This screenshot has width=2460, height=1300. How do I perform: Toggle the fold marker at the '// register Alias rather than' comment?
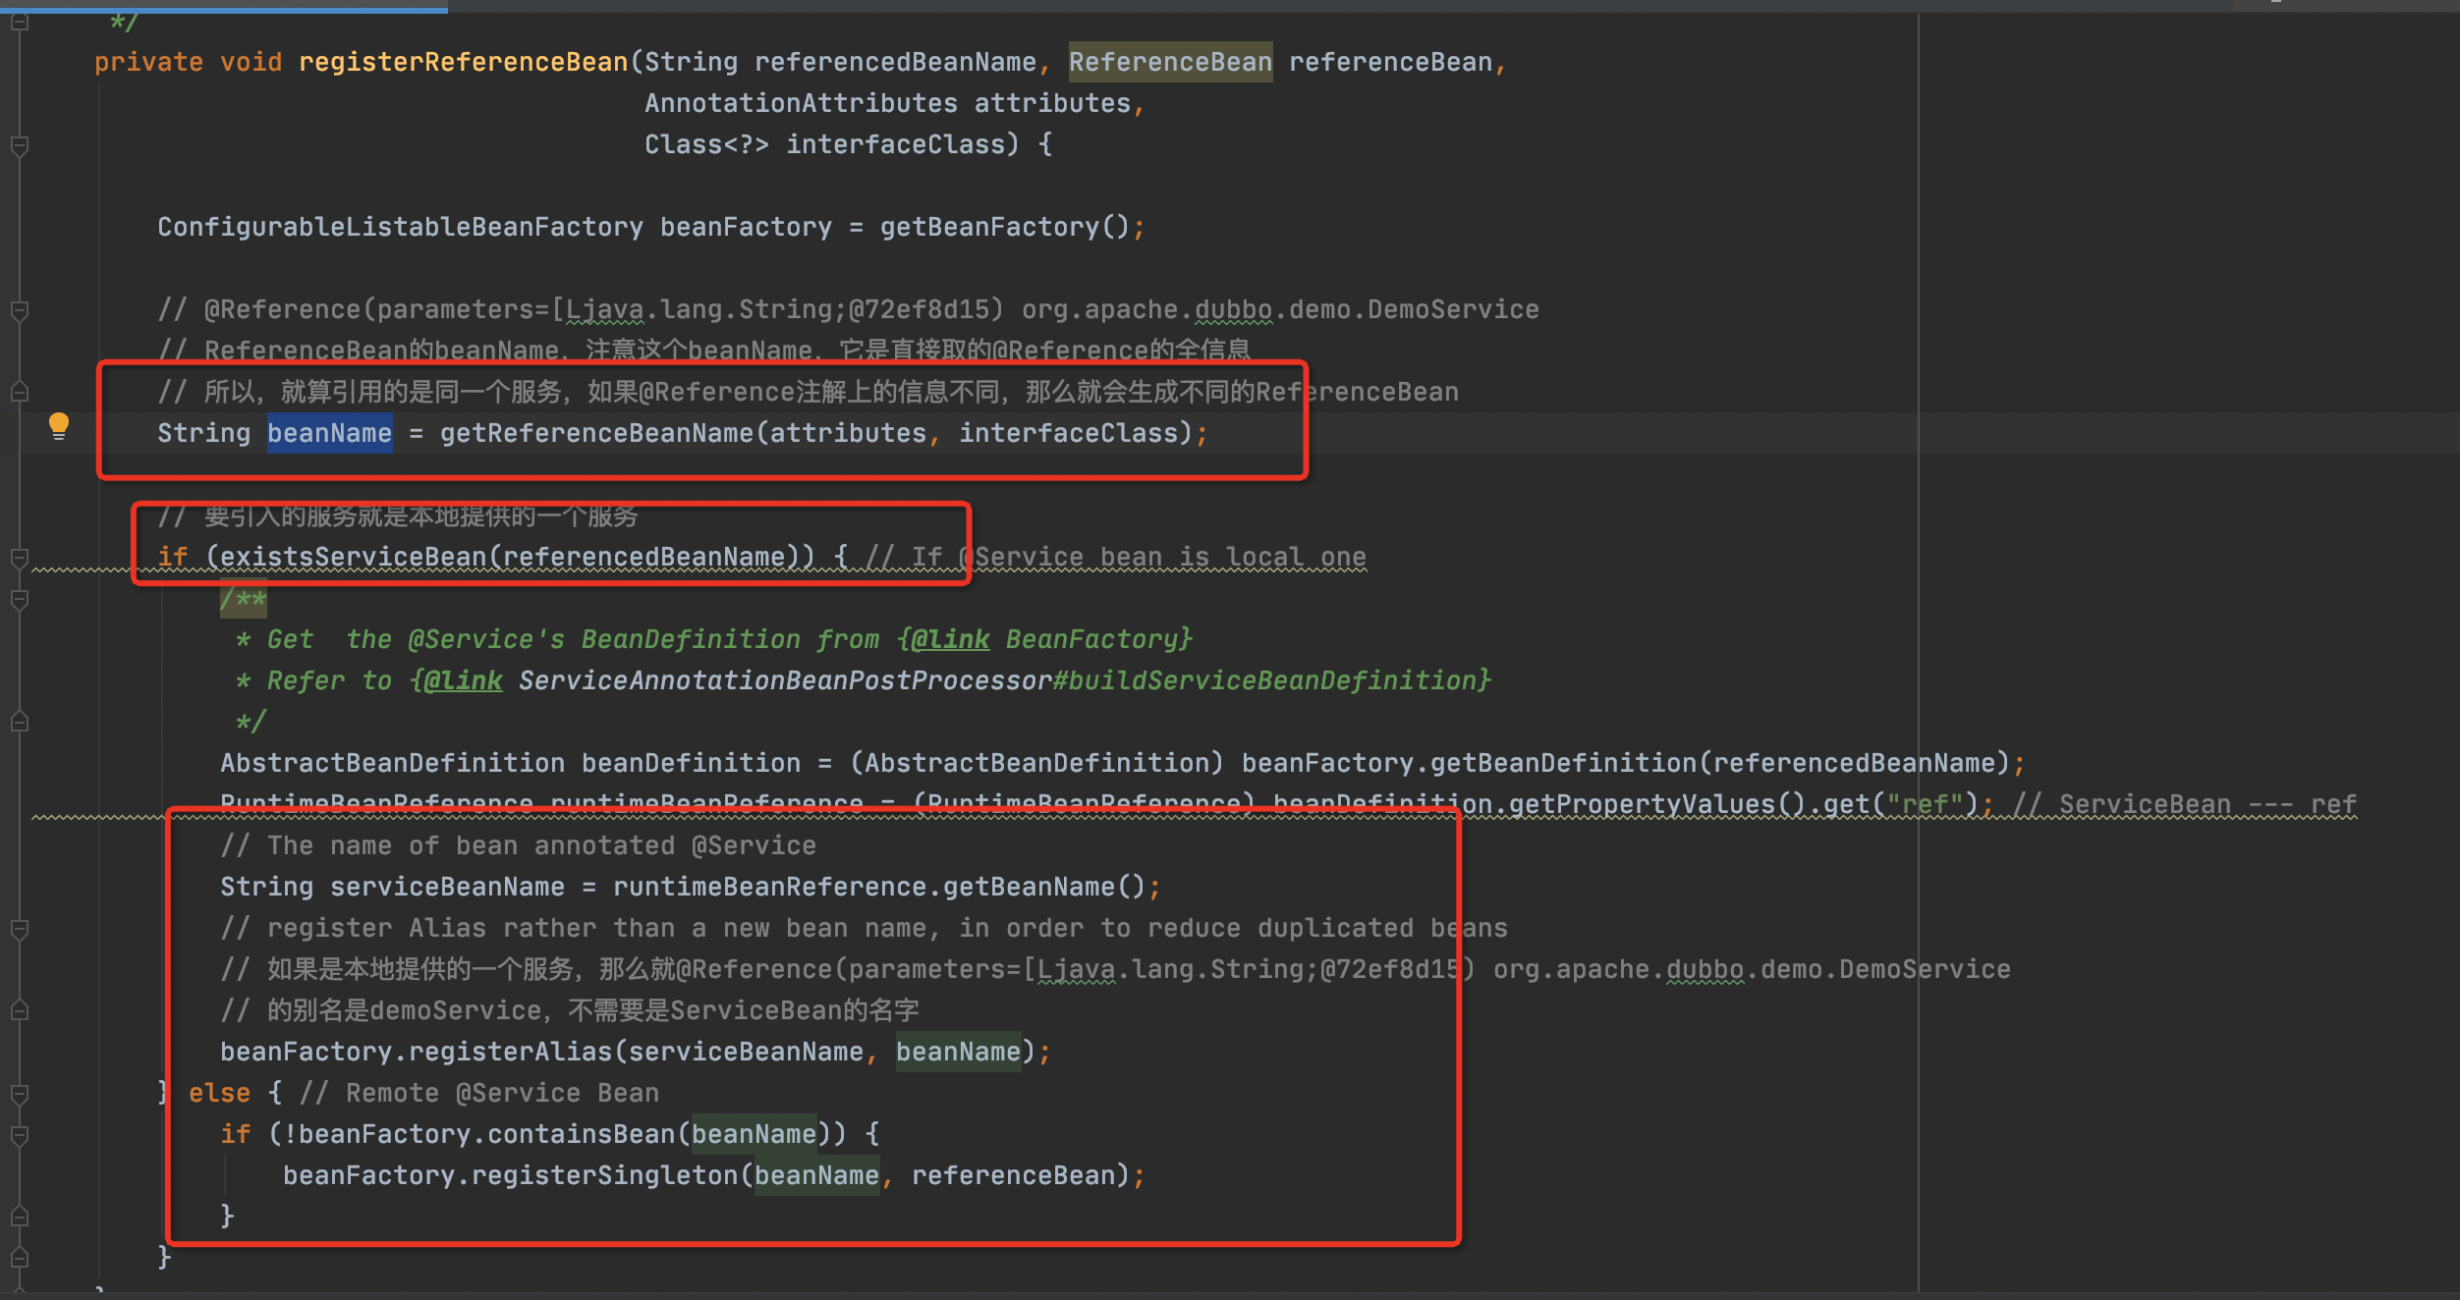(x=19, y=928)
